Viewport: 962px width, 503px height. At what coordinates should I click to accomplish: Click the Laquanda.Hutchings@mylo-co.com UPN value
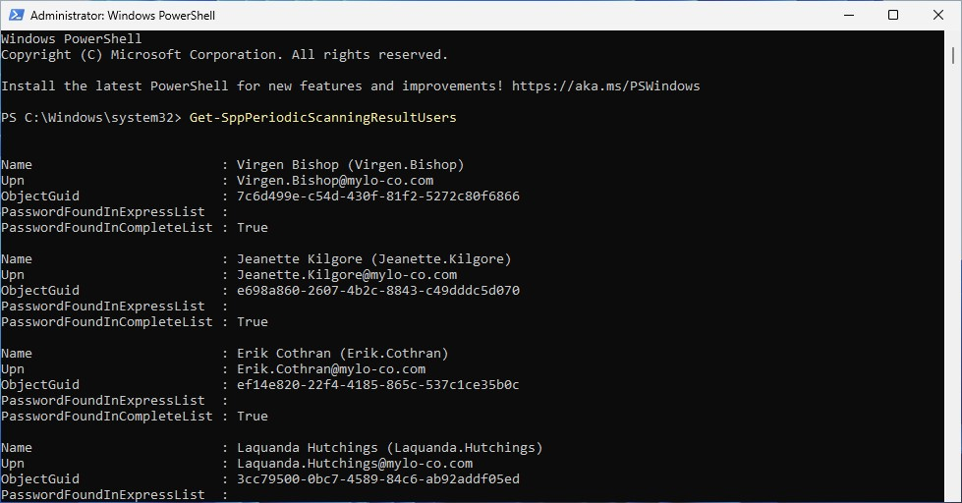tap(355, 463)
